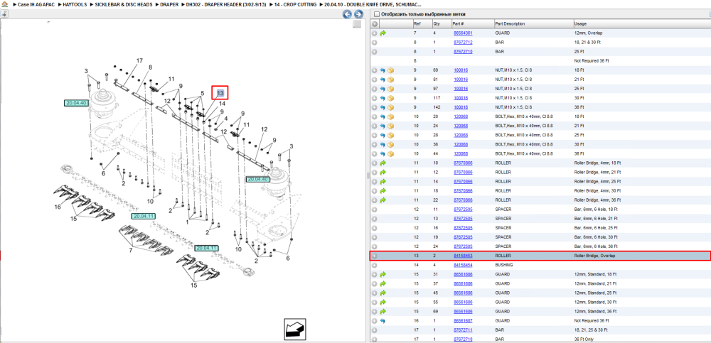
Task: Click callout number 13 in the diagram
Action: [x=220, y=93]
